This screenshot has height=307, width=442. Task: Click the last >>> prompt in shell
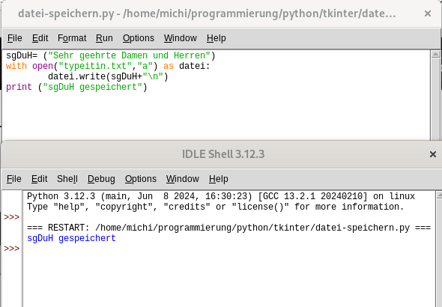tap(11, 249)
